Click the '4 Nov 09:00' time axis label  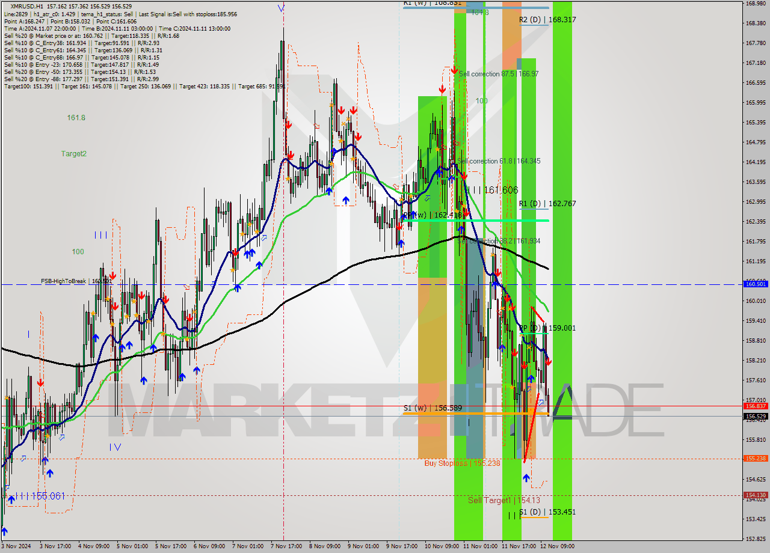pyautogui.click(x=94, y=546)
